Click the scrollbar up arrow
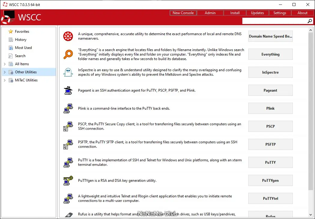Screen dimensions: 315x219 click(310, 30)
